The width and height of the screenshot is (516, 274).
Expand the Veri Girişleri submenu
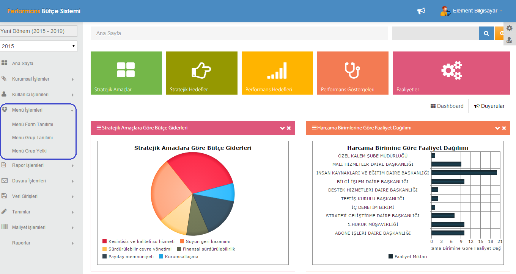(72, 197)
